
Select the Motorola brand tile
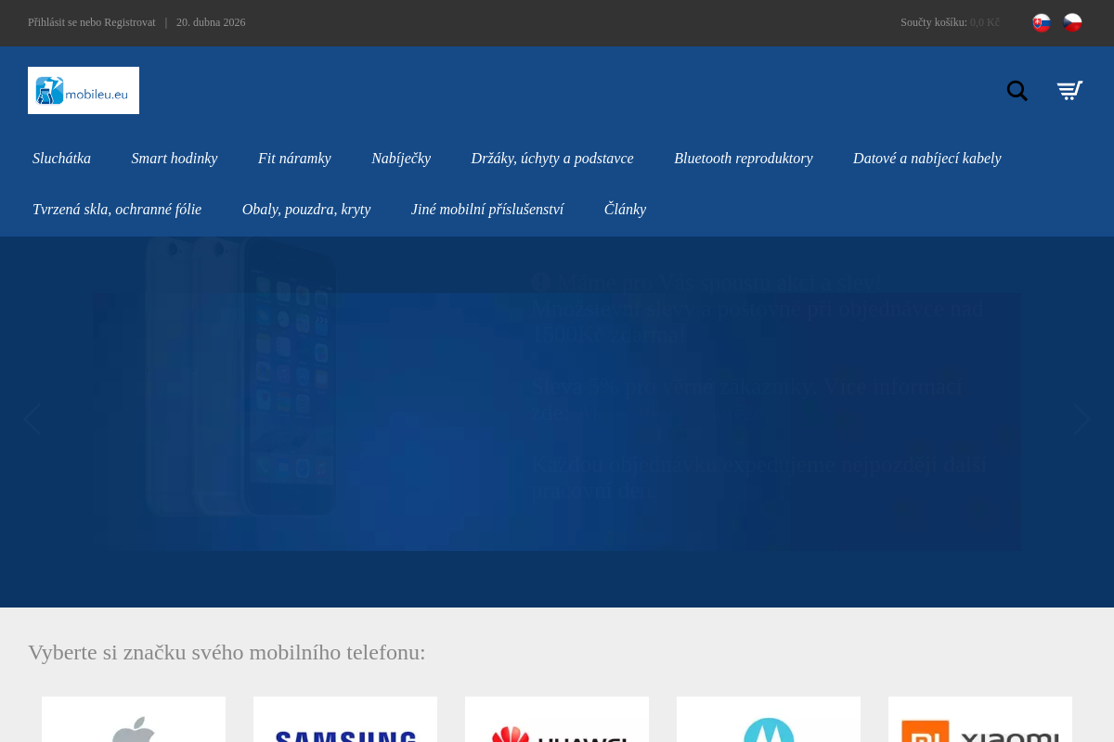tap(769, 720)
